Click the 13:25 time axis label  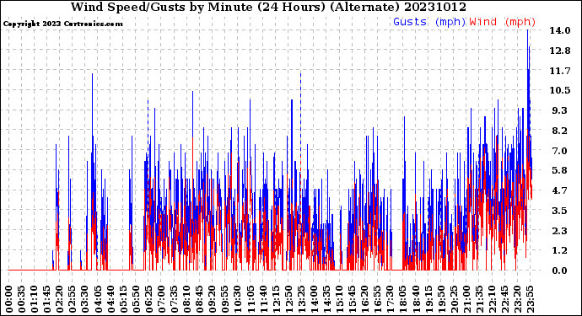tap(300, 299)
